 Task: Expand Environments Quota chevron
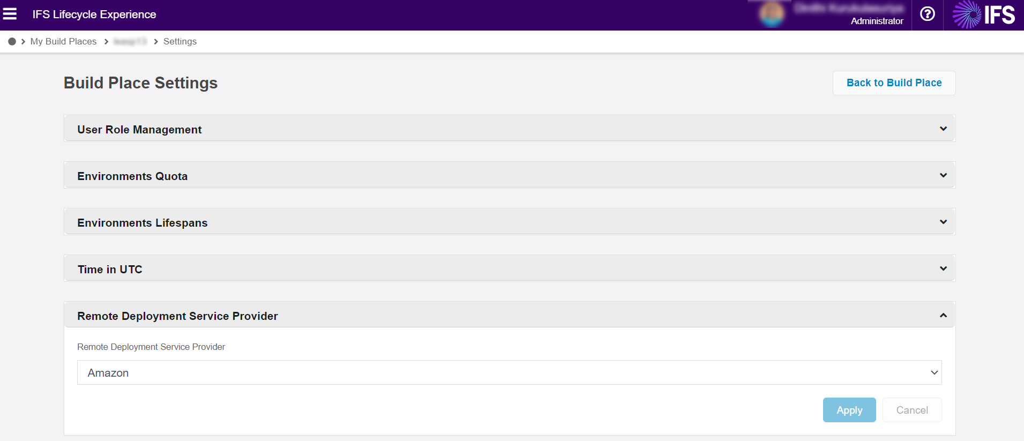(943, 175)
